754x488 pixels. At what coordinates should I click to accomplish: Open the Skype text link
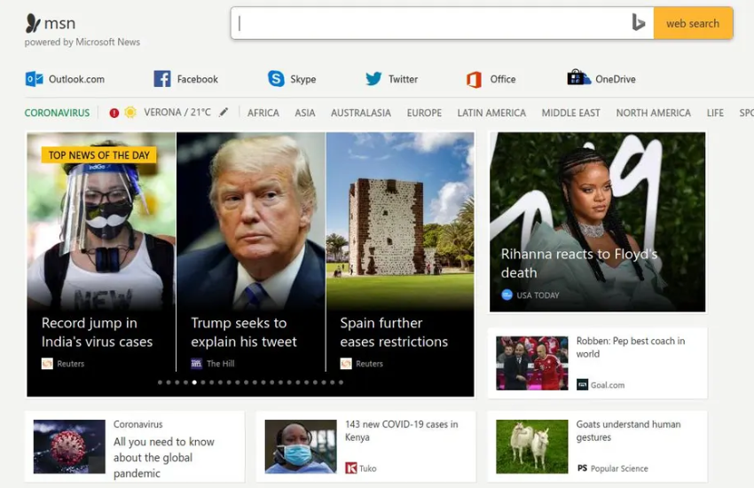pyautogui.click(x=303, y=79)
